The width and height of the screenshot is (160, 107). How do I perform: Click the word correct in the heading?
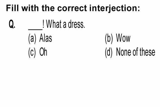click(72, 8)
